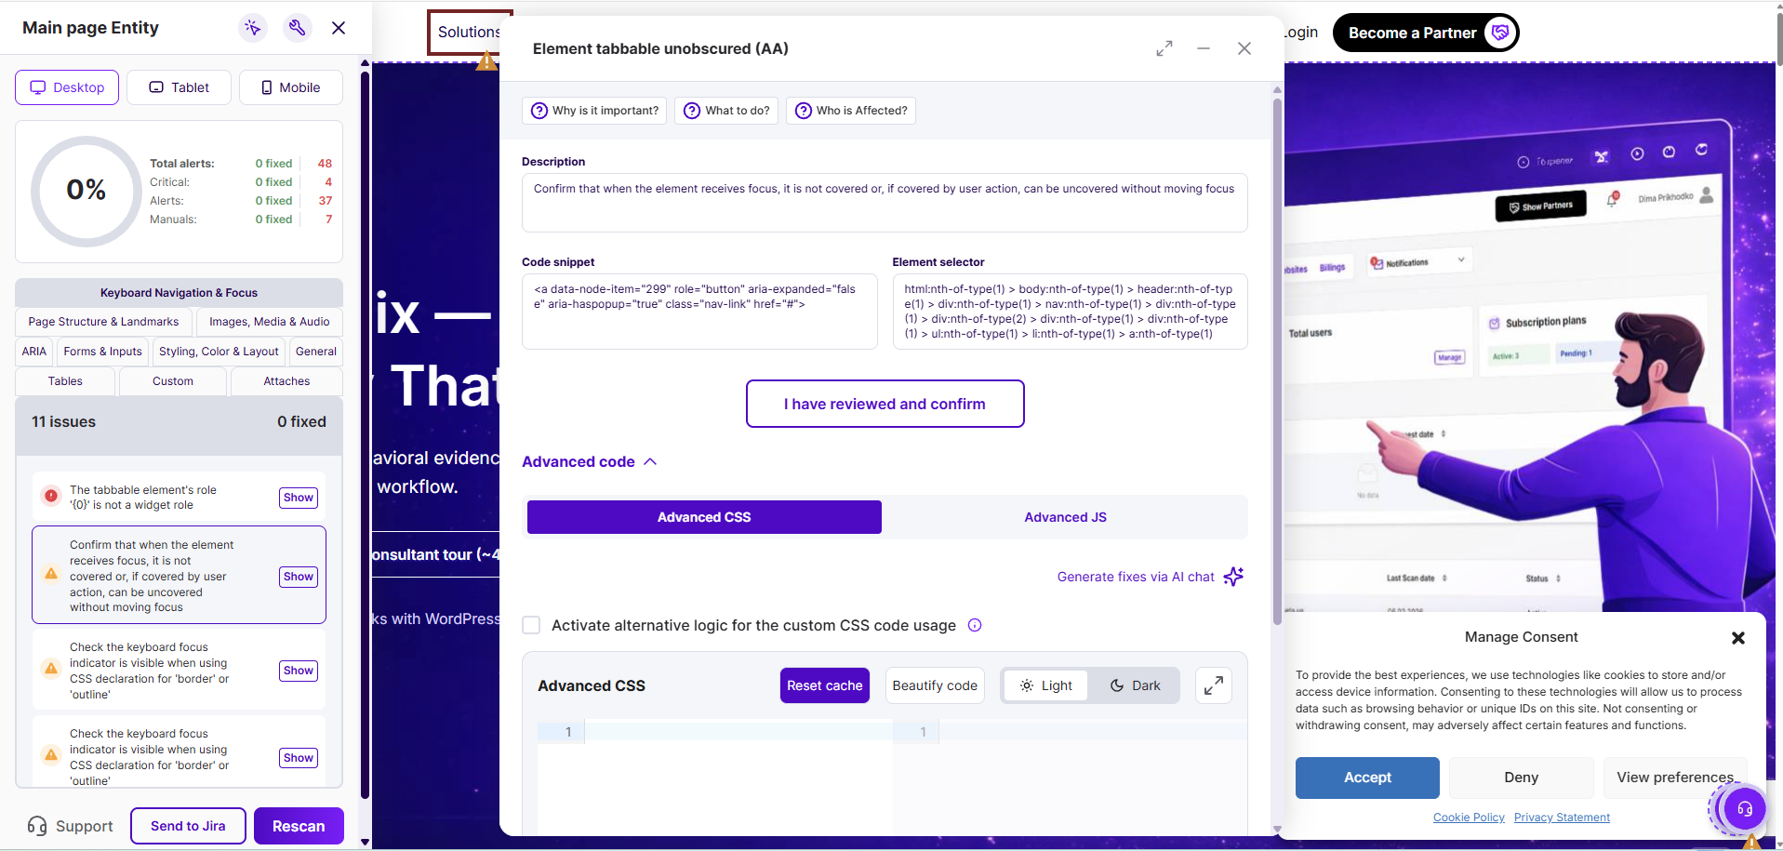
Task: Enable alternative logic for custom CSS checkbox
Action: coord(531,625)
